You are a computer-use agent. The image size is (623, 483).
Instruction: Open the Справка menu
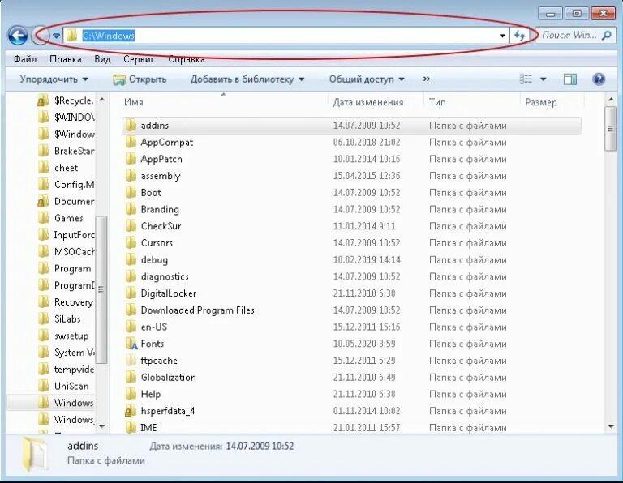pyautogui.click(x=187, y=59)
